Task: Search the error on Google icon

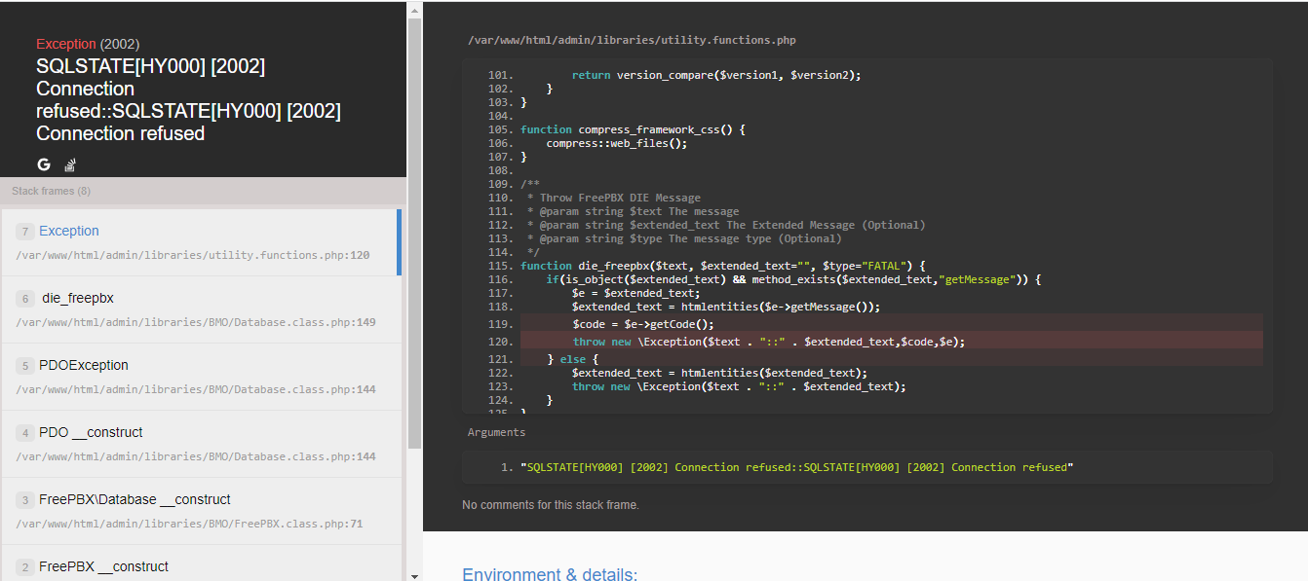Action: [44, 164]
